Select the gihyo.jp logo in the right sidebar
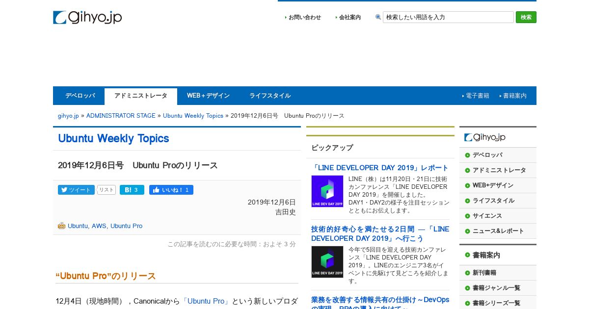 click(x=485, y=137)
